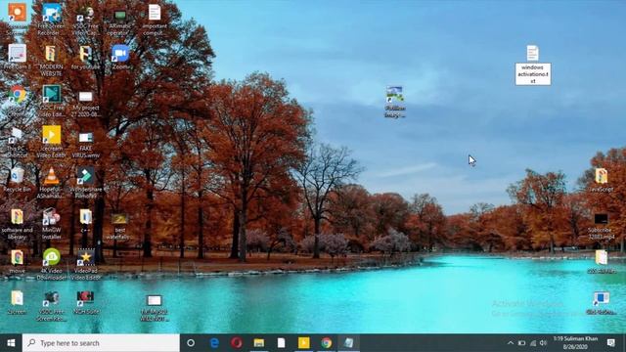Screen dimensions: 626x352
Task: Open the network status tray icon
Action: coord(532,343)
